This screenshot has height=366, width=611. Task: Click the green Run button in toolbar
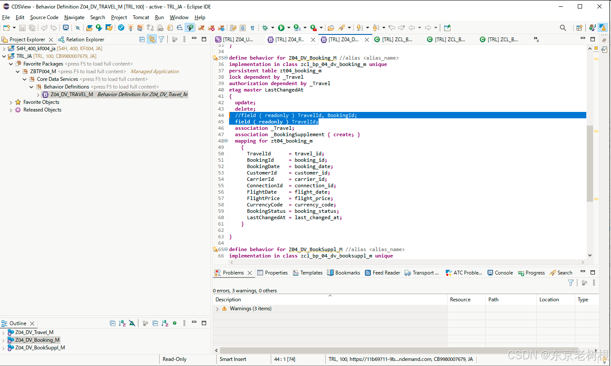point(281,28)
